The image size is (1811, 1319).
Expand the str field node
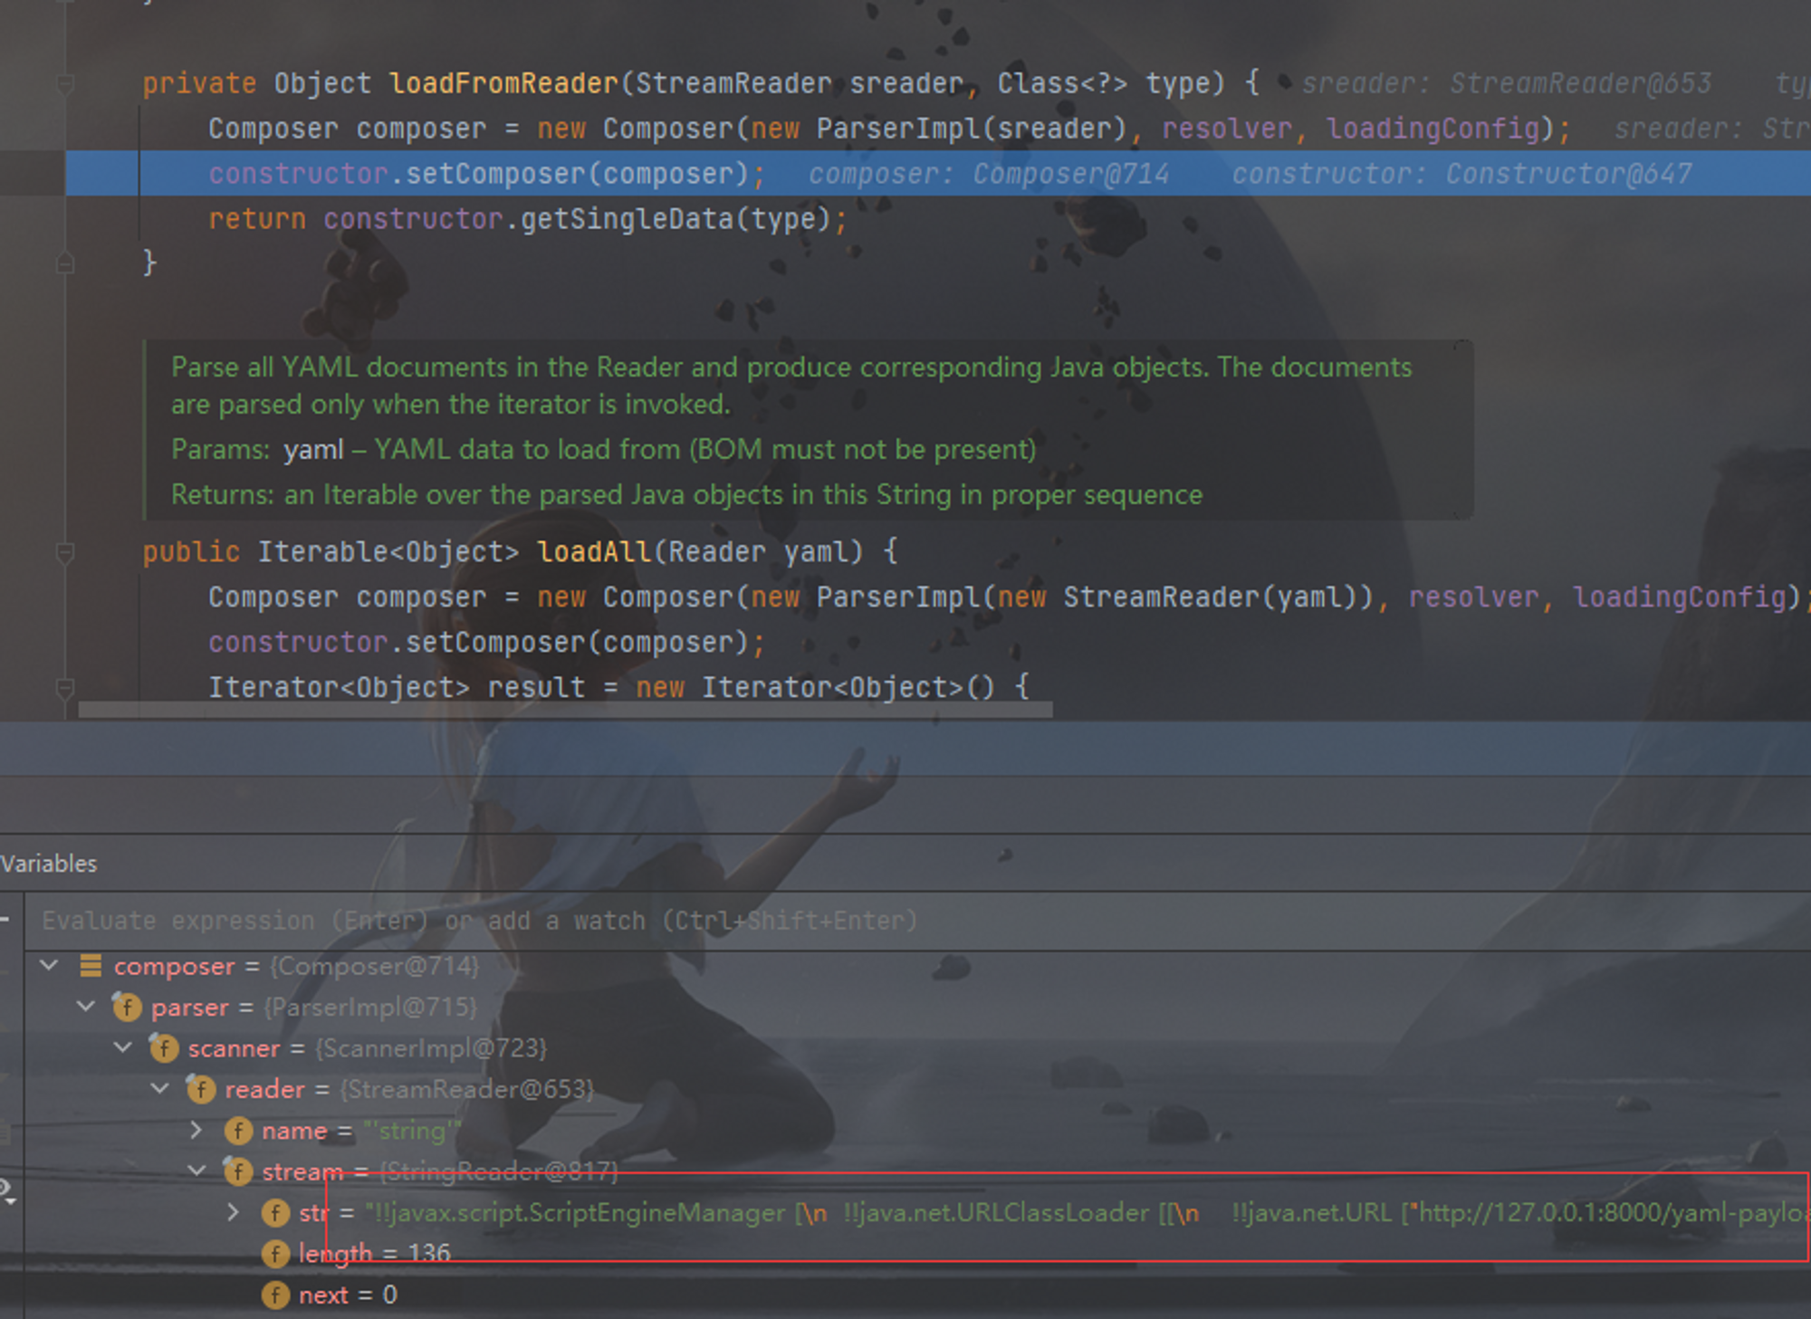point(234,1212)
